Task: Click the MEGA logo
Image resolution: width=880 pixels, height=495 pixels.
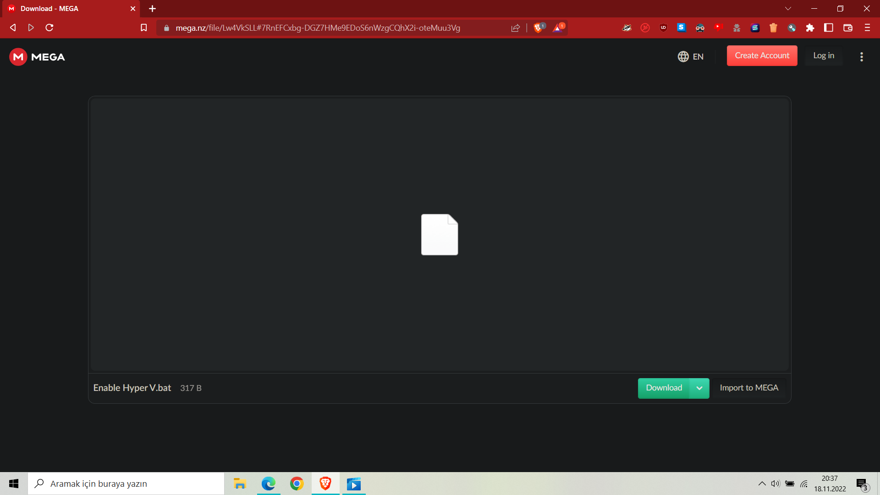Action: [37, 57]
